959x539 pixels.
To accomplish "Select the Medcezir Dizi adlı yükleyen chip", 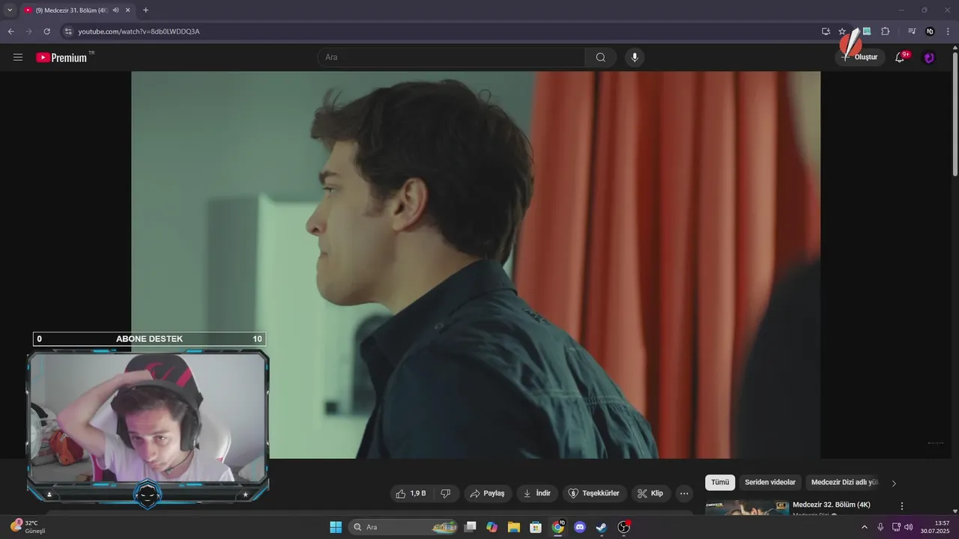I will point(844,483).
